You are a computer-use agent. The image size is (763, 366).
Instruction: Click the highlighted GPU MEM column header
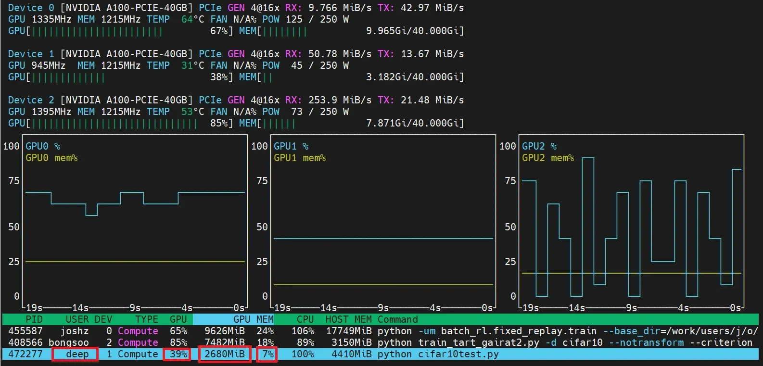(233, 319)
